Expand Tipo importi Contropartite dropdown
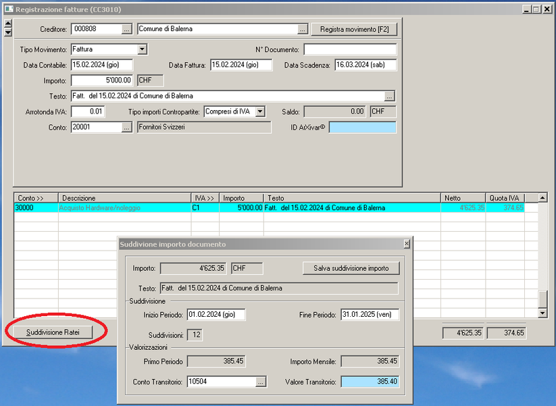 click(x=261, y=111)
